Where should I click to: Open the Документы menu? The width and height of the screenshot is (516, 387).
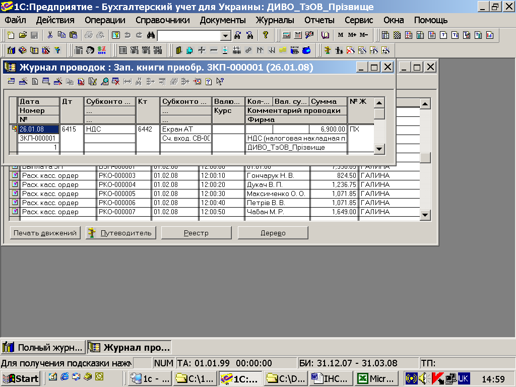(x=223, y=20)
